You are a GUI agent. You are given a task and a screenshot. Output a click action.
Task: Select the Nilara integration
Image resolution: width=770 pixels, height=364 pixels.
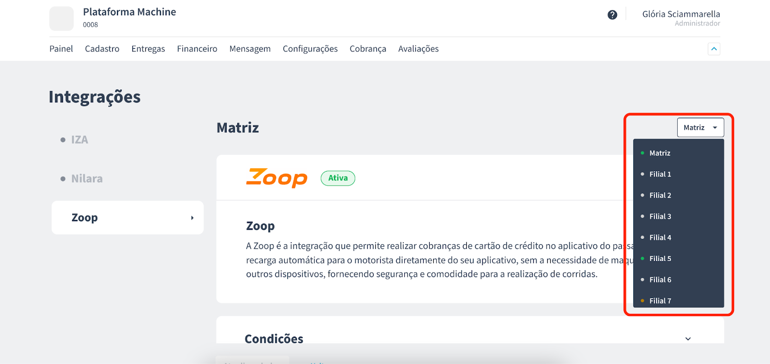[87, 178]
